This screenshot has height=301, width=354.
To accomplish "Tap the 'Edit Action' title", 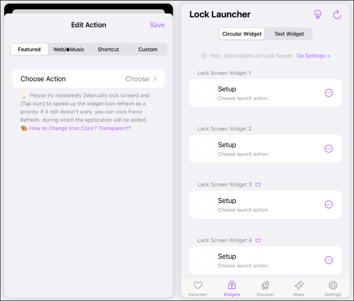I will [x=88, y=25].
